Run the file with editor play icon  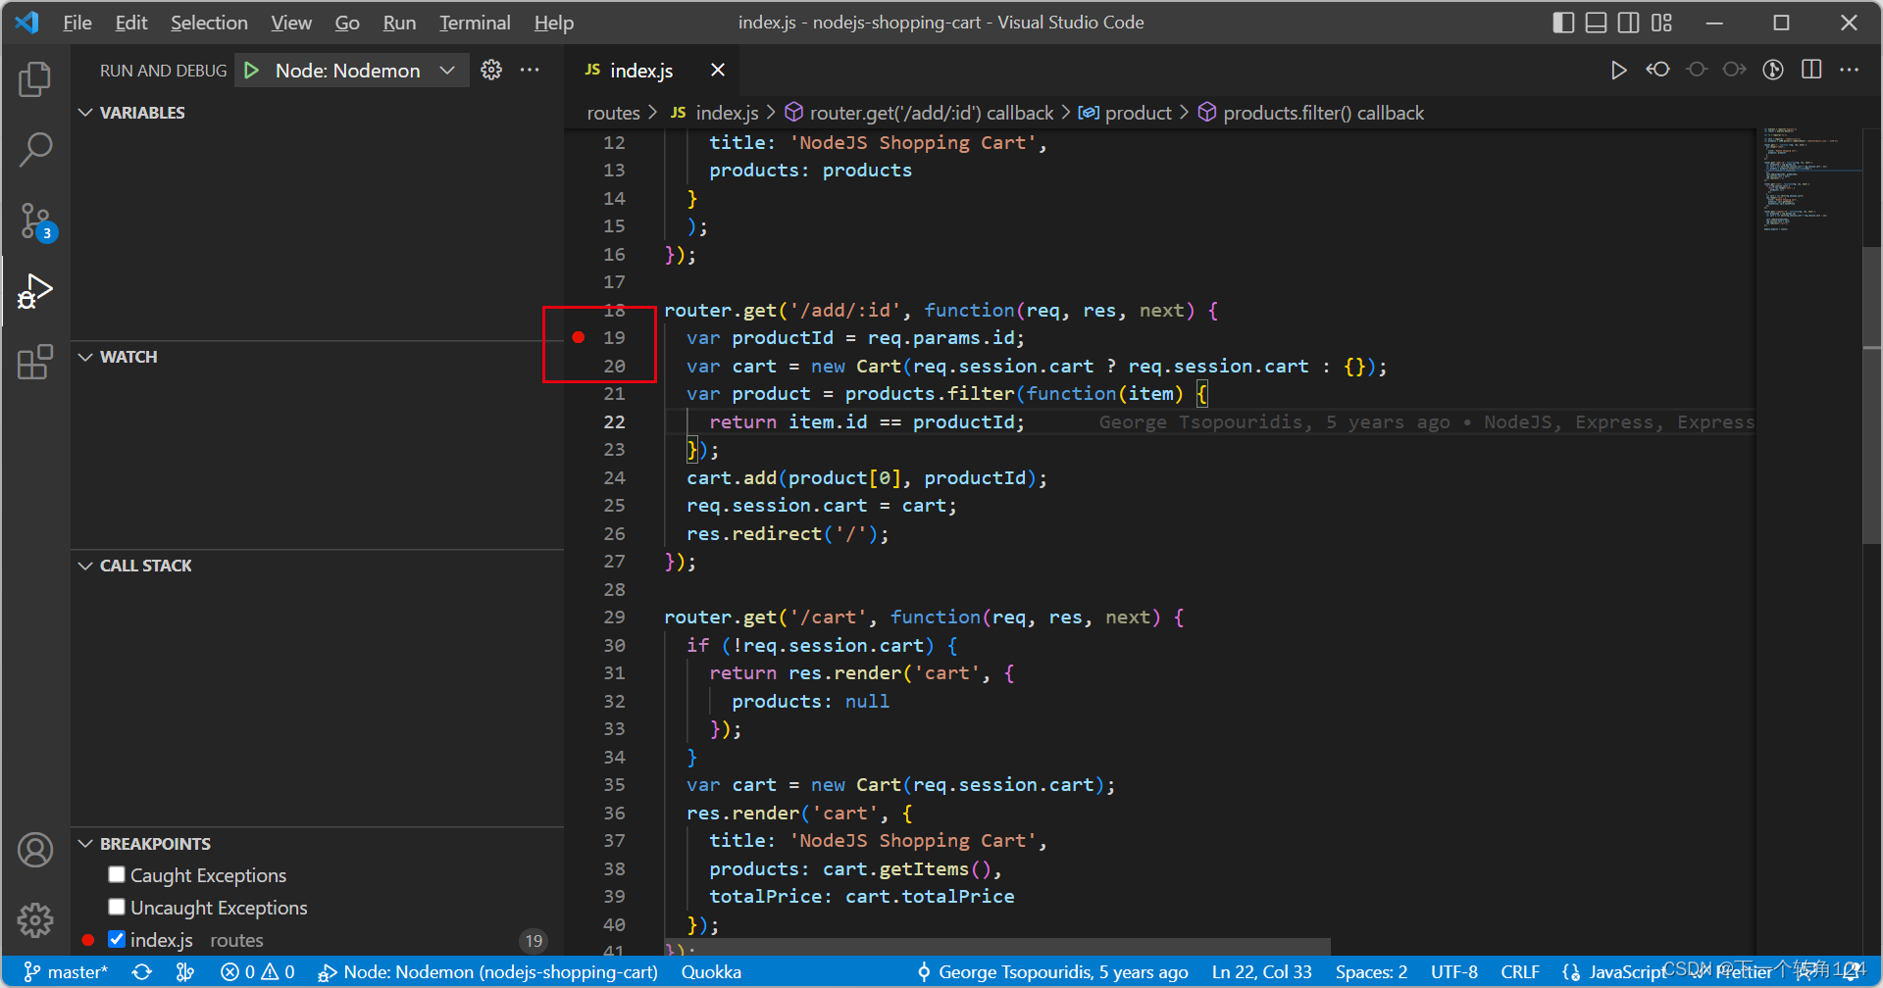(x=1619, y=70)
